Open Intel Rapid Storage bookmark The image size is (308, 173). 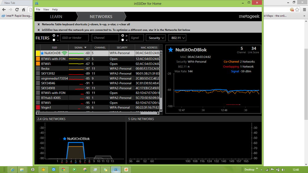point(17,16)
